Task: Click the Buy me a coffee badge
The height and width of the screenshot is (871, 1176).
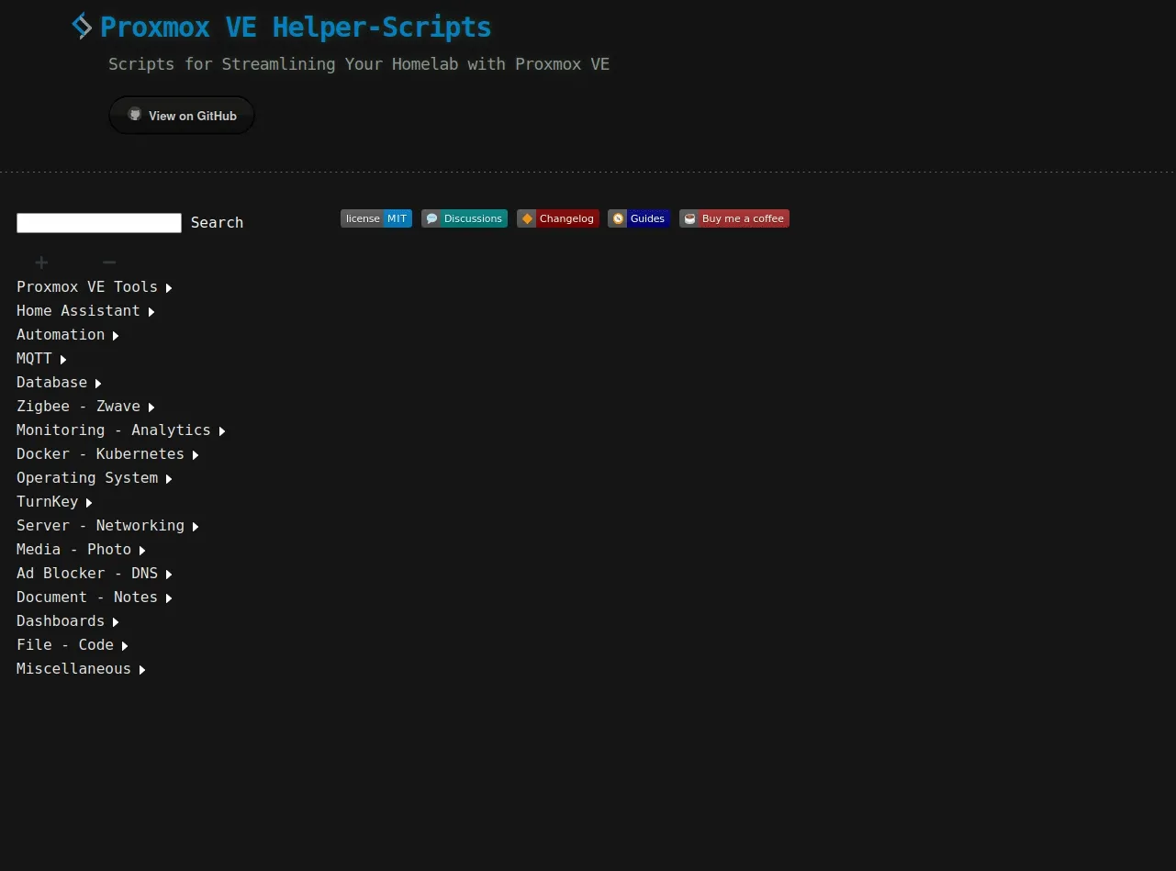Action: pyautogui.click(x=734, y=218)
